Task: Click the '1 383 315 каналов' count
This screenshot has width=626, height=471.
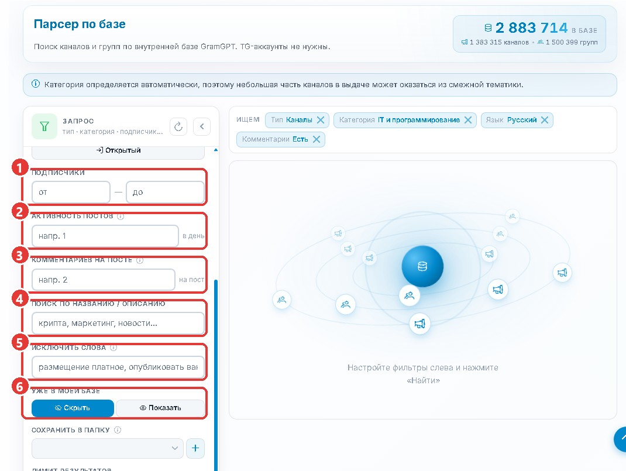Action: [499, 42]
